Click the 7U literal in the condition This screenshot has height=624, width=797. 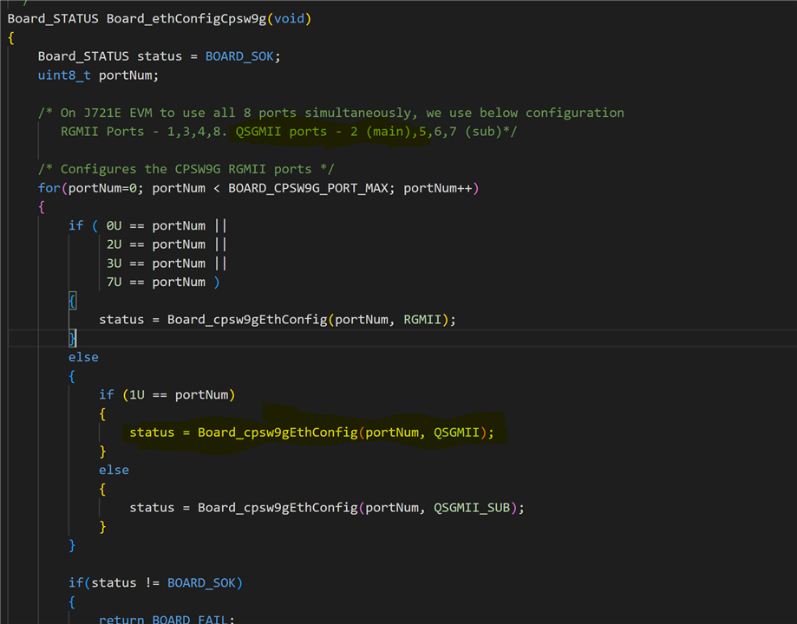pos(114,282)
